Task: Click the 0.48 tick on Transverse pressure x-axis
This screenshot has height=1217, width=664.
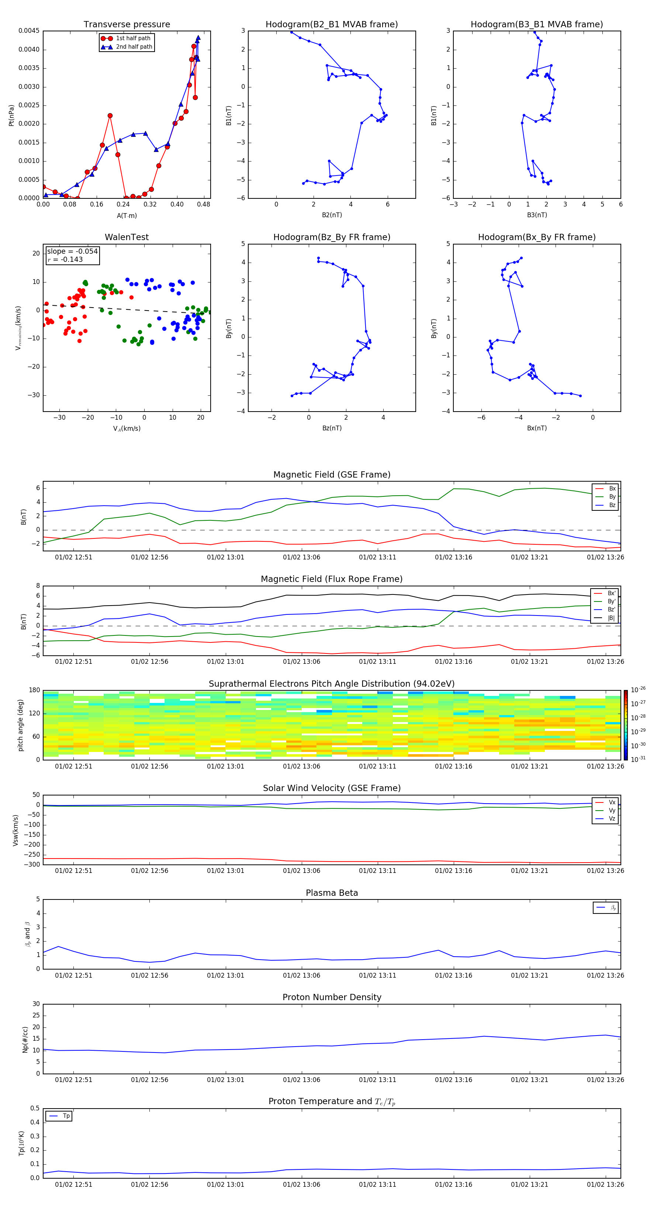Action: click(204, 205)
